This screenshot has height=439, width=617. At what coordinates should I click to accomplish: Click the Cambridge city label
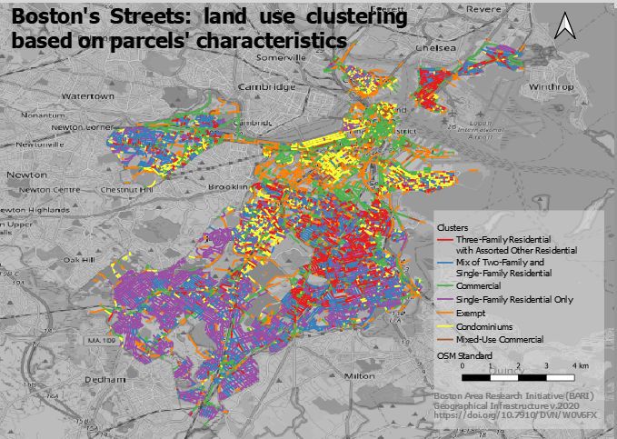[266, 87]
